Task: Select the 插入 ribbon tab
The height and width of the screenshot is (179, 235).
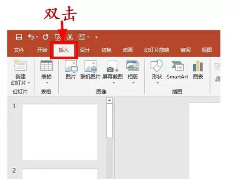Action: (64, 50)
